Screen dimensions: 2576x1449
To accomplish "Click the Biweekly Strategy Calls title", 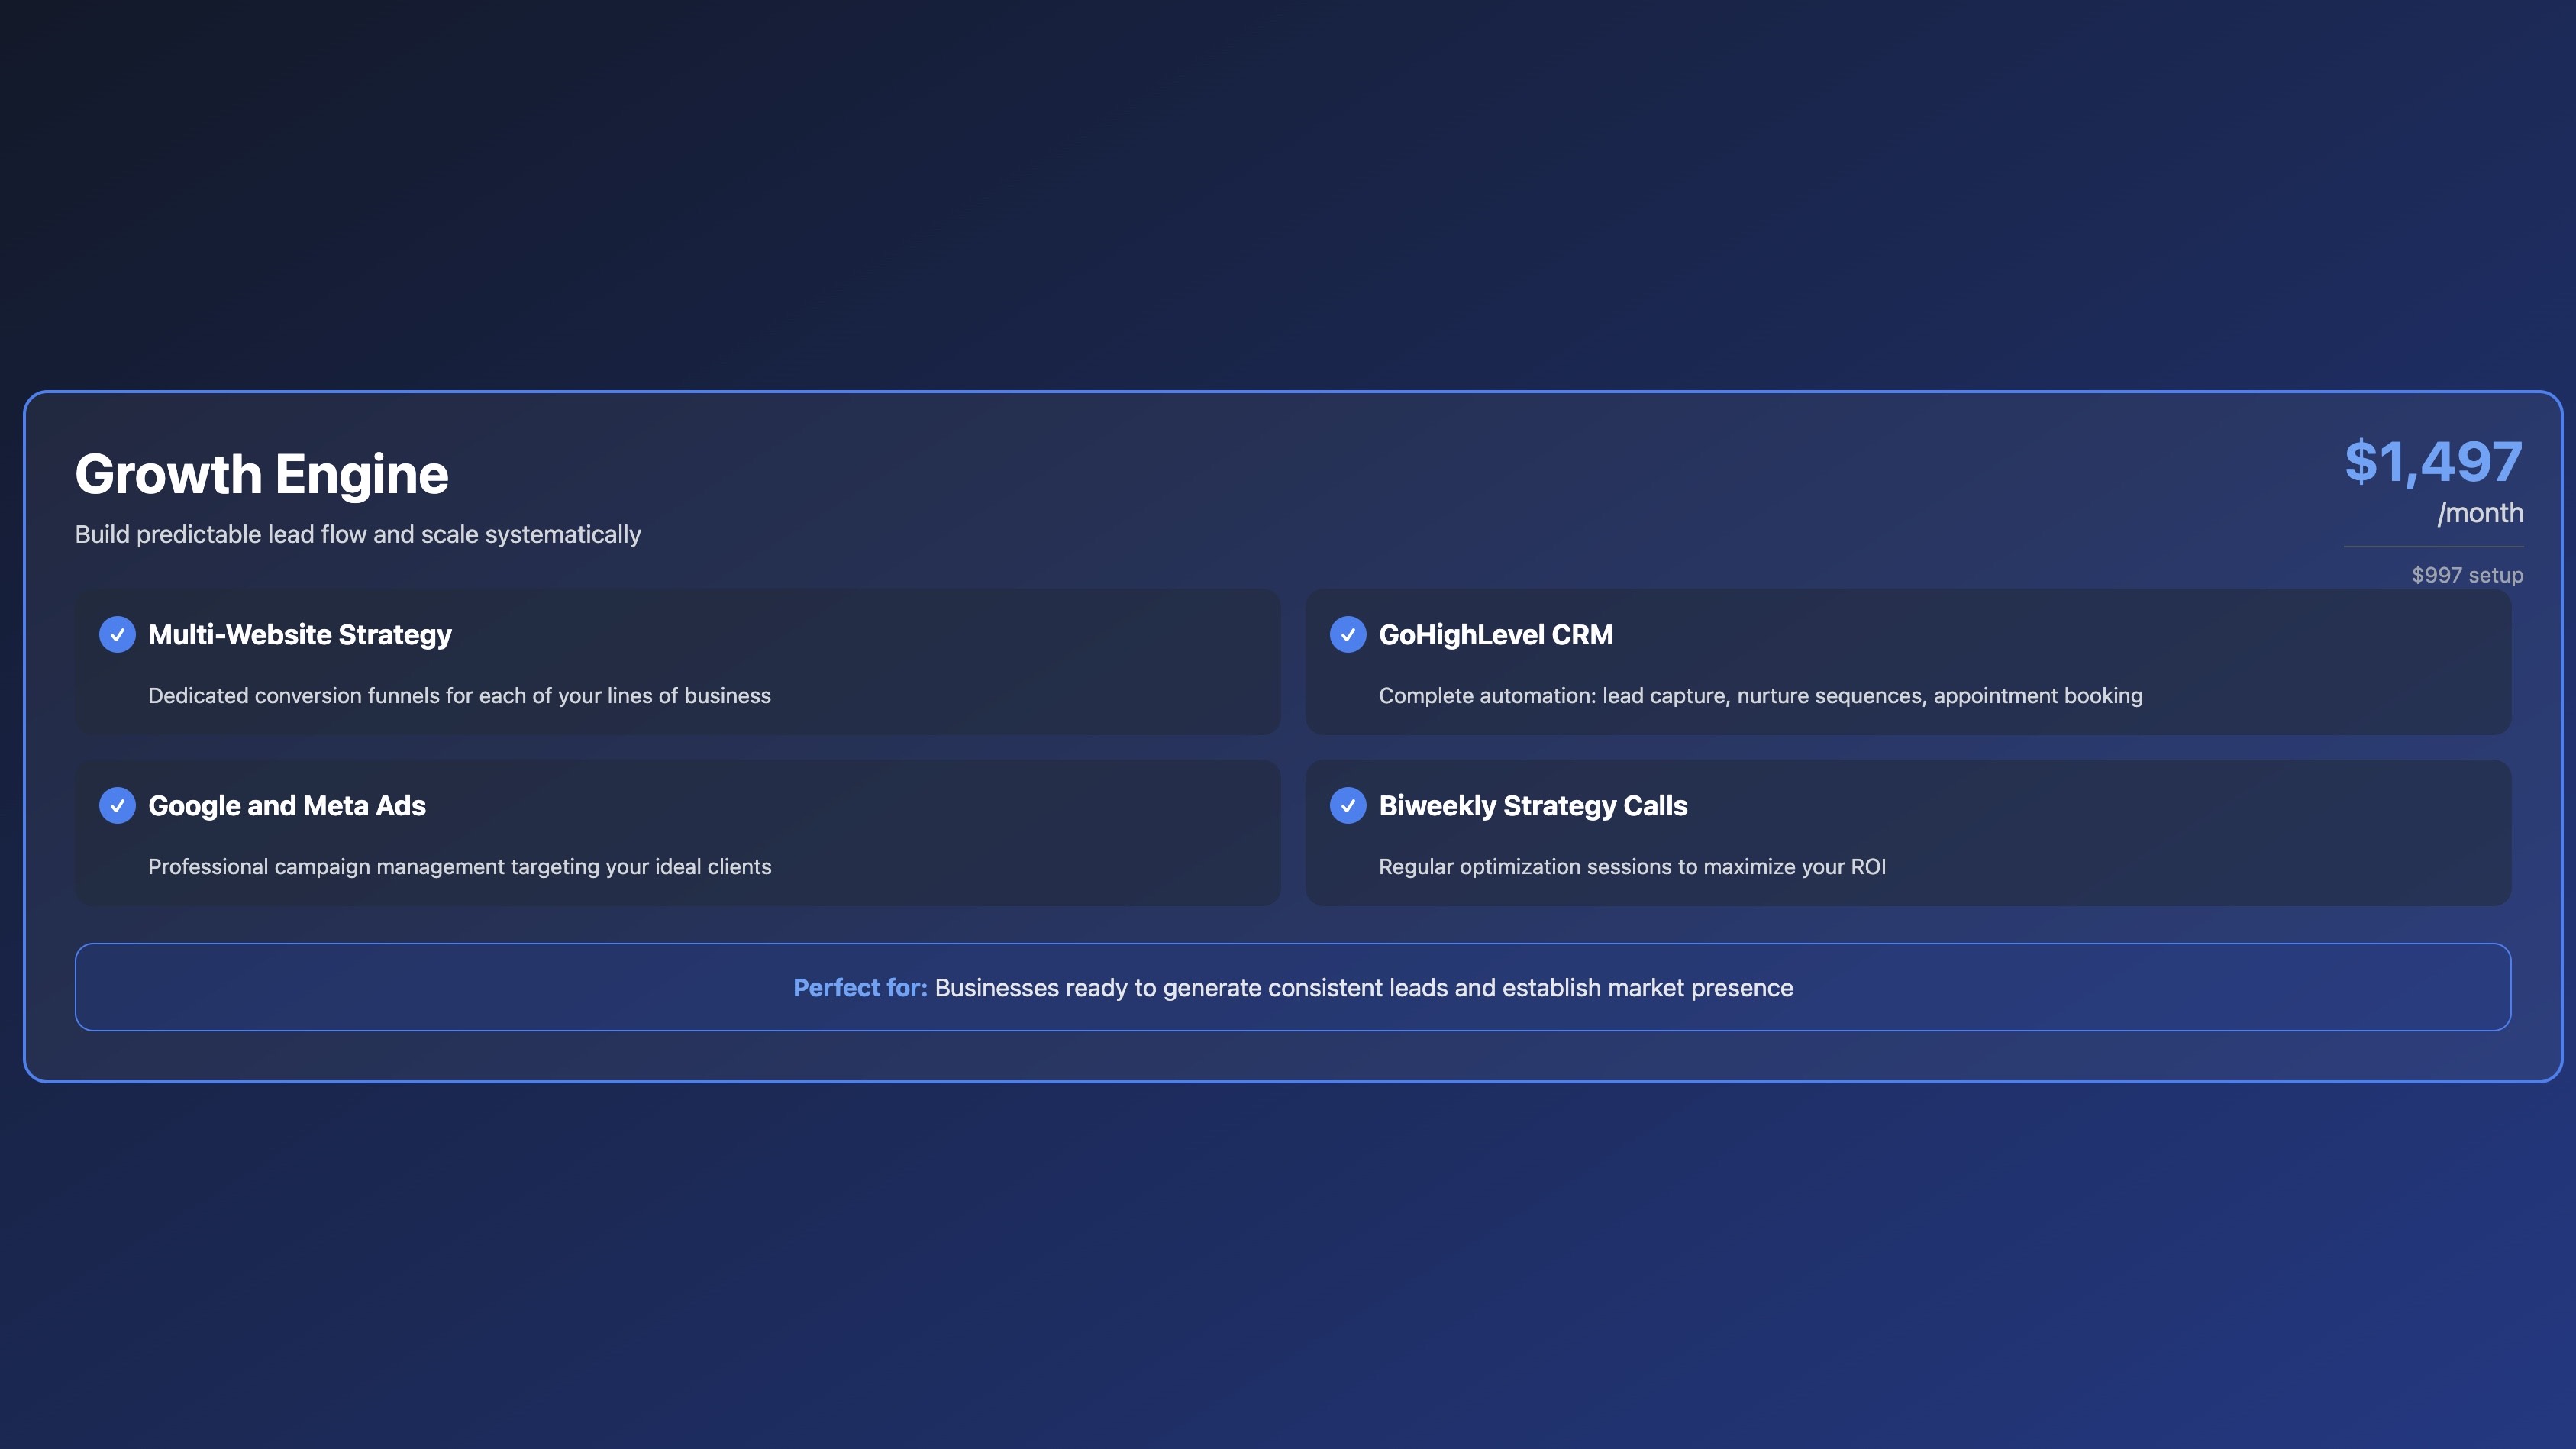I will point(1533,806).
